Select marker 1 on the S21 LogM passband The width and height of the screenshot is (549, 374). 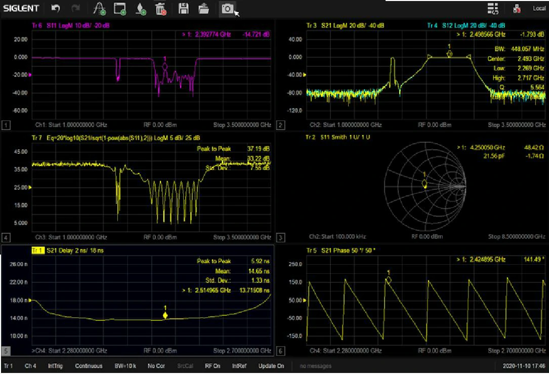[x=449, y=54]
